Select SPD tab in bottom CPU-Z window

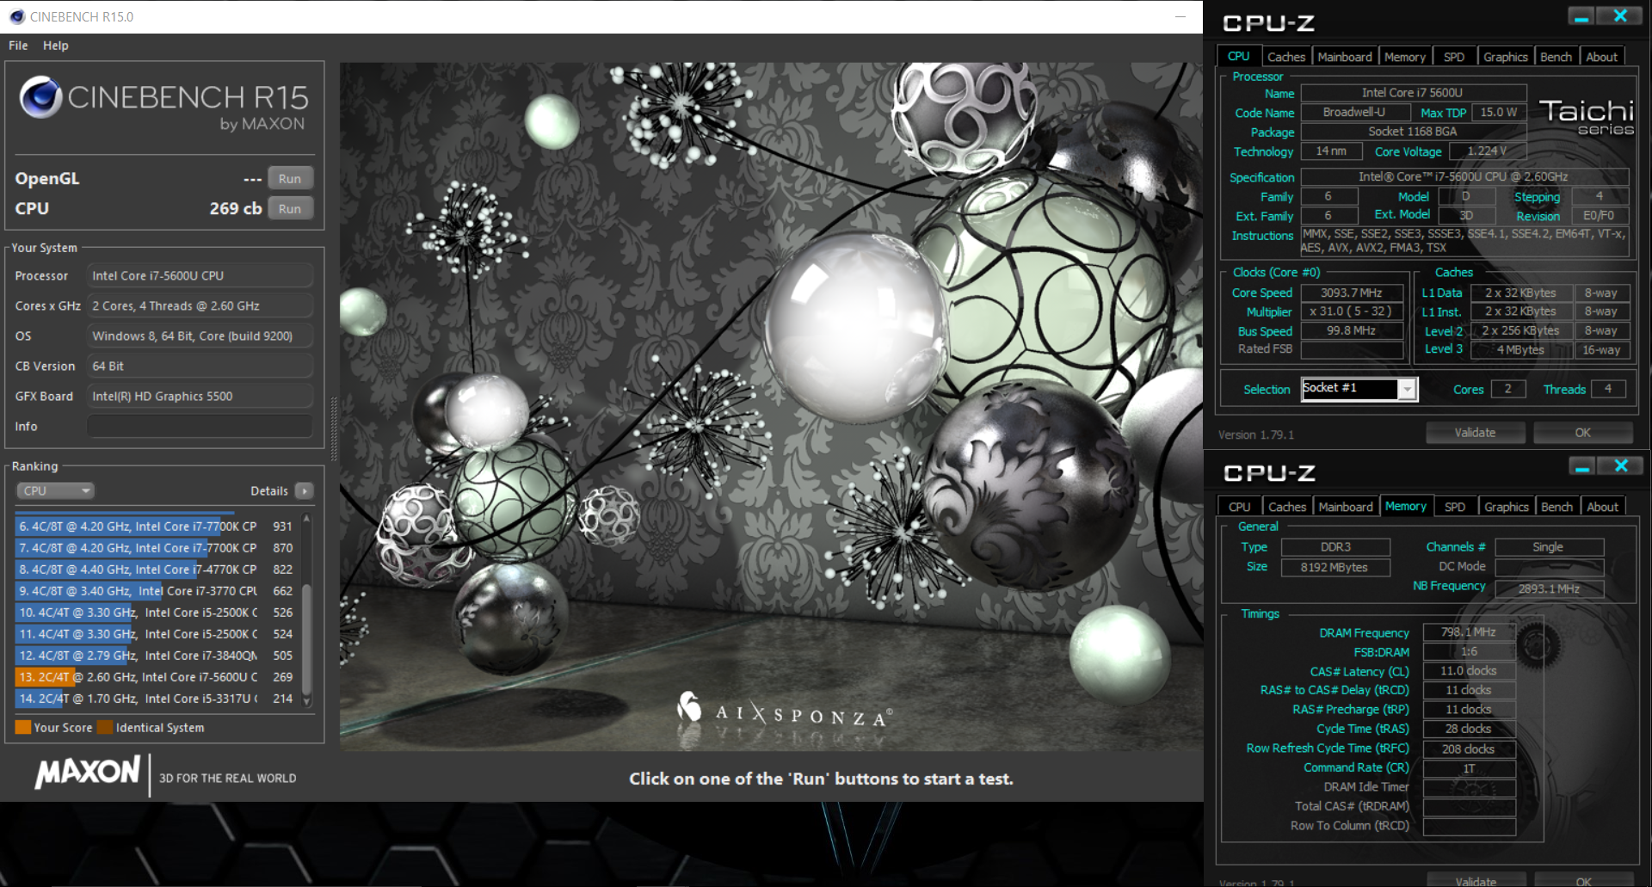[1455, 507]
